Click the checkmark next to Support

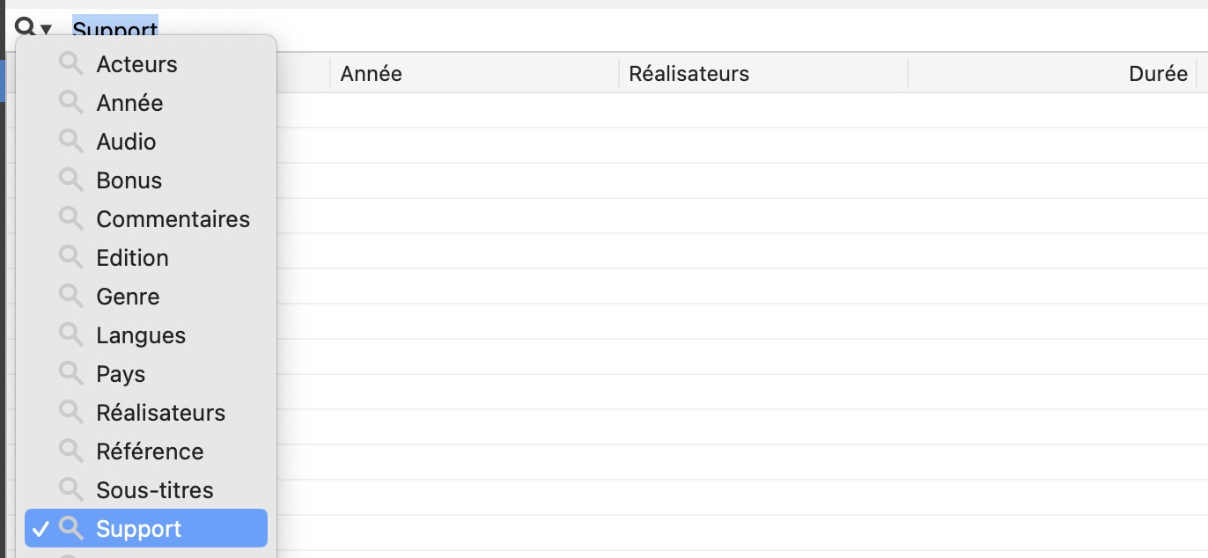click(40, 529)
